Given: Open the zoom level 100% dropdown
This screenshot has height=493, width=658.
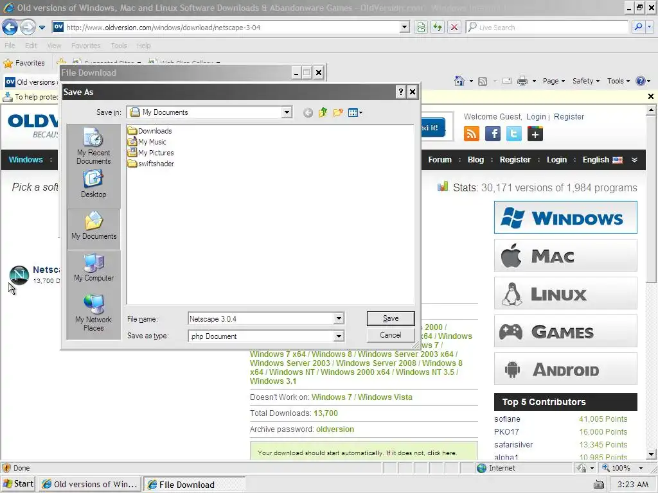Looking at the screenshot, I should (x=641, y=468).
